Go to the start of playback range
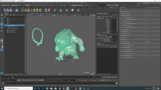 [103, 77]
